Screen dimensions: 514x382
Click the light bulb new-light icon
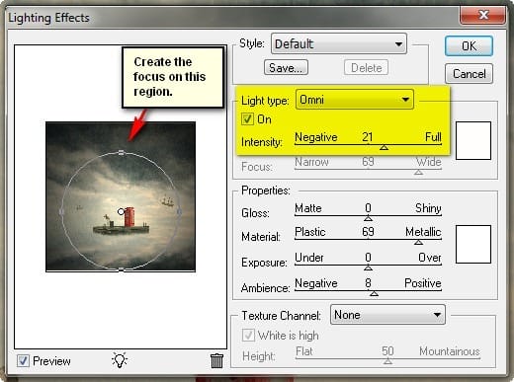[120, 360]
